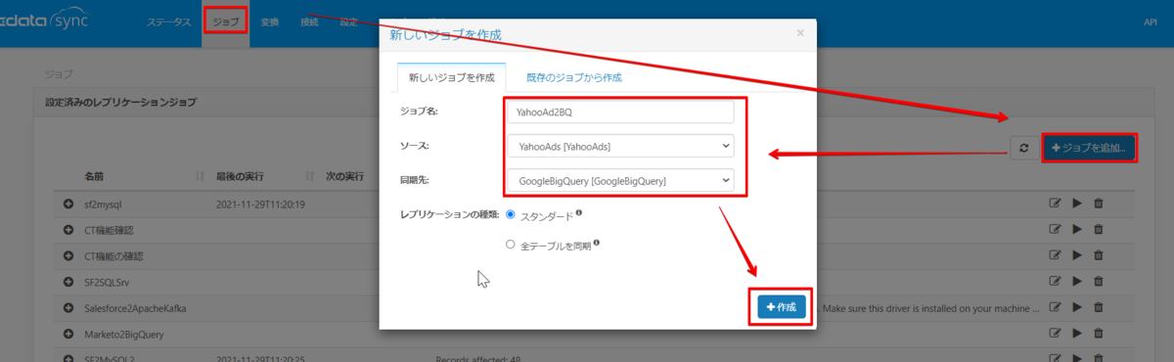This screenshot has height=362, width=1174.
Task: Edit the Marketo2BigQuery job
Action: (x=1055, y=335)
